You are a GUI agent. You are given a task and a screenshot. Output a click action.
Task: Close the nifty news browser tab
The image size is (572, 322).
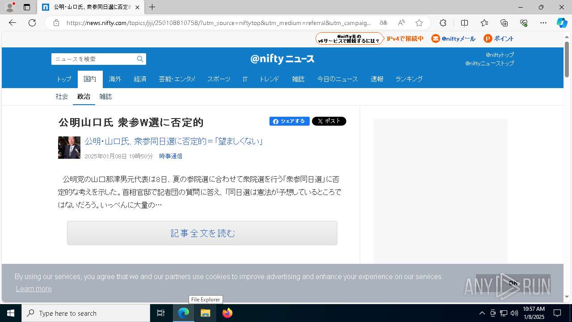[x=137, y=7]
